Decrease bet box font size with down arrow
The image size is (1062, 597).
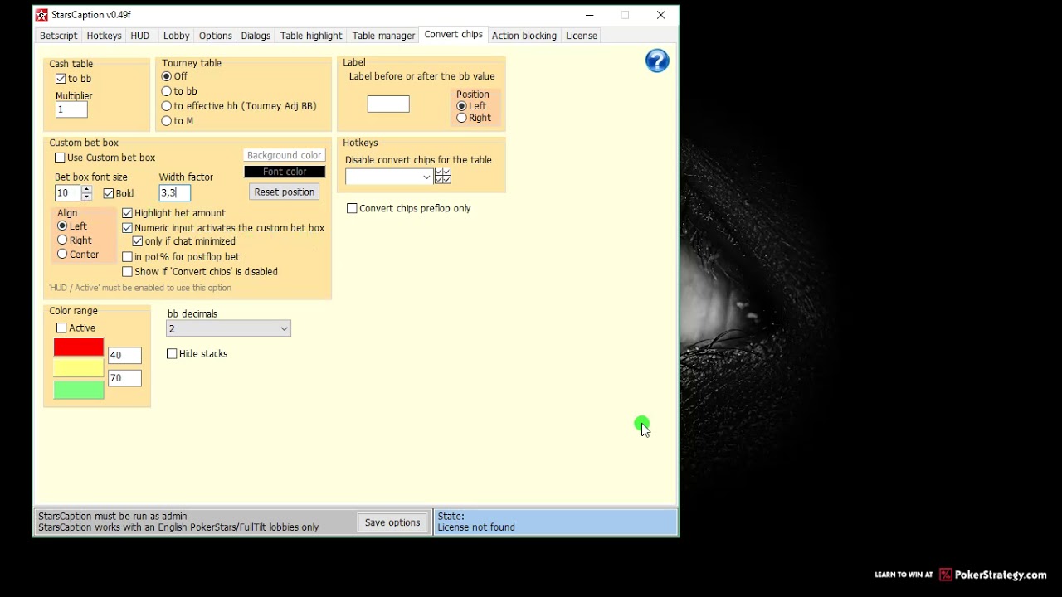87,197
